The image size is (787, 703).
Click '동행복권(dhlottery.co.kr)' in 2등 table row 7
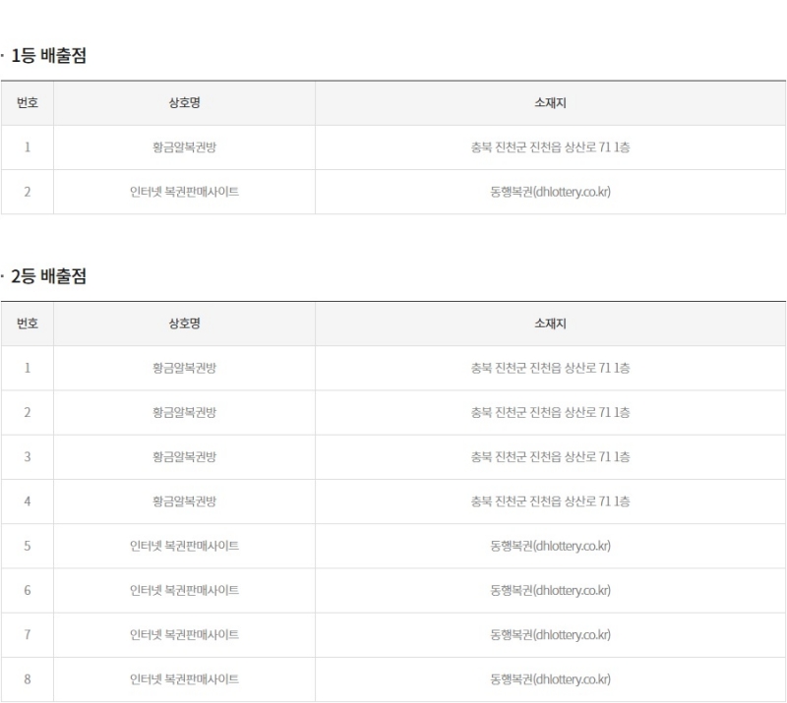click(x=550, y=635)
